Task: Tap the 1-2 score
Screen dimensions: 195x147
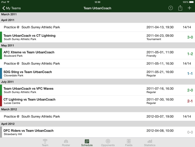Action: [190, 54]
